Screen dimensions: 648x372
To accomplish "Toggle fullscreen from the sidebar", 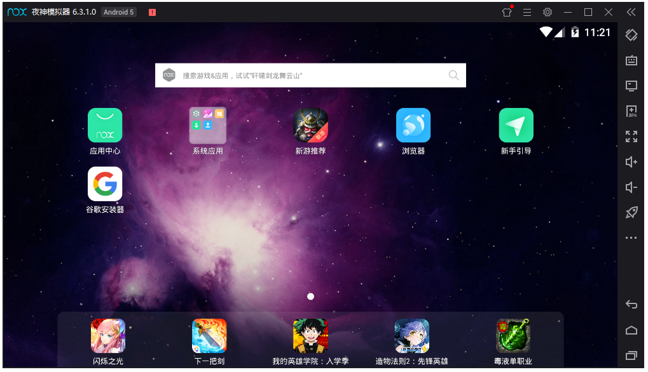I will (631, 136).
